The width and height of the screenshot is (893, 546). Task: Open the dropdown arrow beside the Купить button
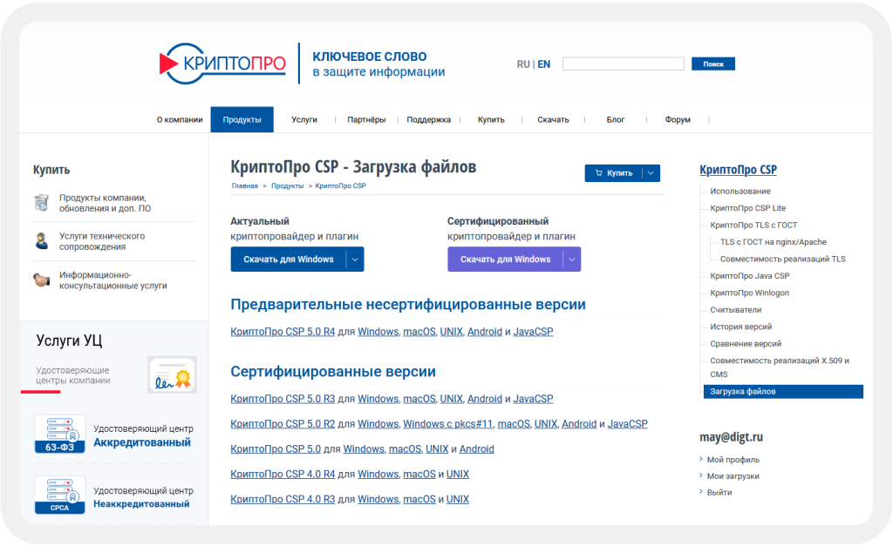(651, 172)
